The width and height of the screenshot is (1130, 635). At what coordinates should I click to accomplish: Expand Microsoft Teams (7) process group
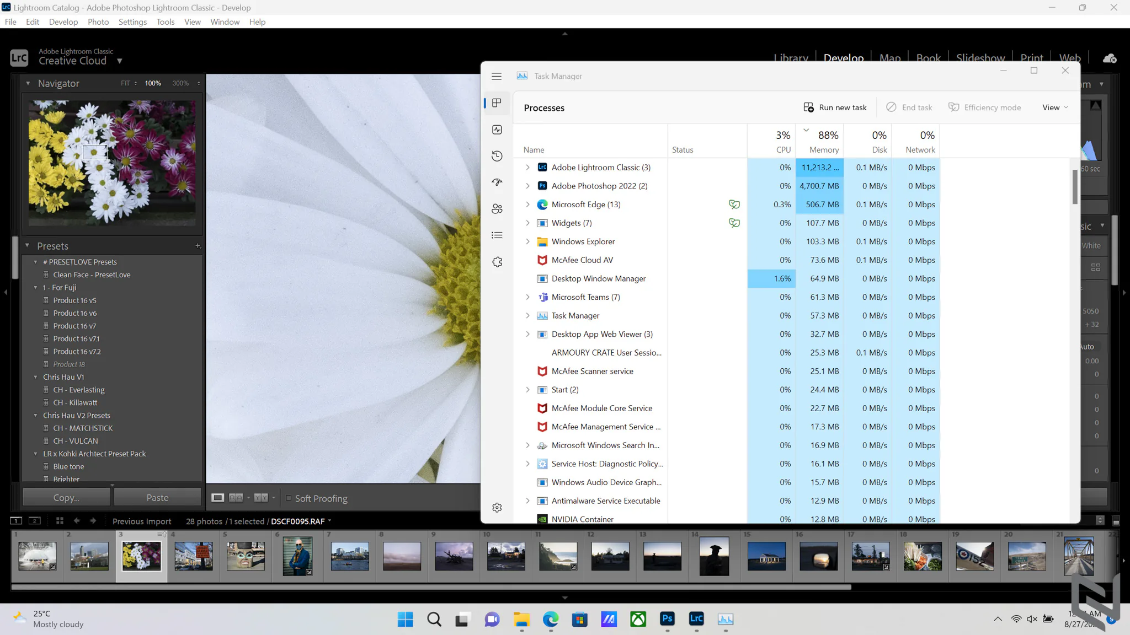(x=527, y=297)
